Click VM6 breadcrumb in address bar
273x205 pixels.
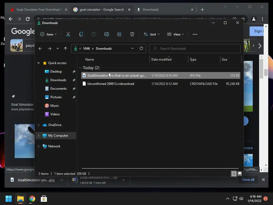(x=87, y=49)
